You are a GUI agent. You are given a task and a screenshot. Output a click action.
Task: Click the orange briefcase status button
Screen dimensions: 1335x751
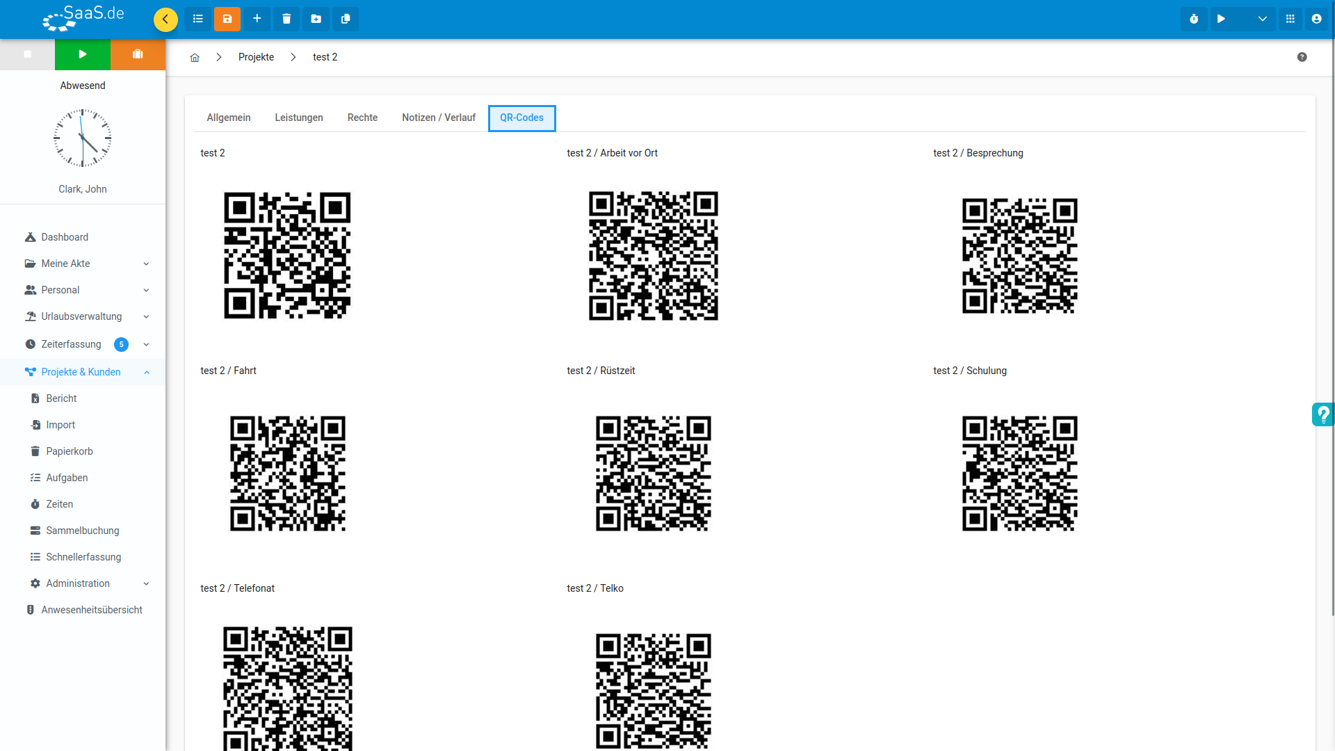pyautogui.click(x=138, y=54)
